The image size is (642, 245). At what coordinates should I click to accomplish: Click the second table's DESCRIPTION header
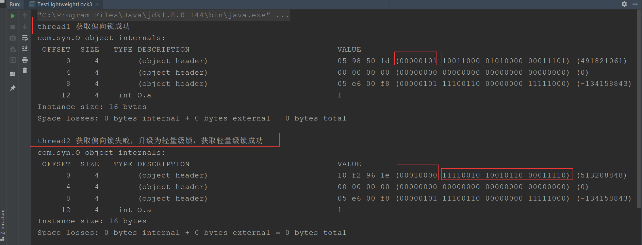tap(164, 164)
